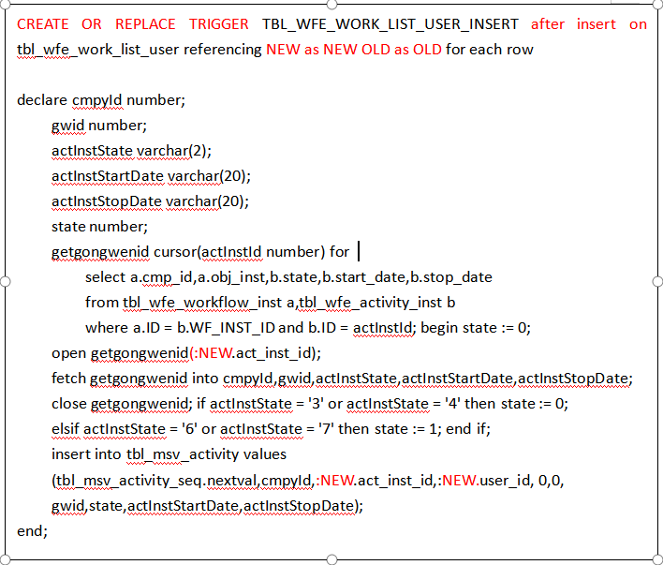Image resolution: width=663 pixels, height=565 pixels.
Task: Click the red 'NEW as NEW' text
Action: point(312,50)
